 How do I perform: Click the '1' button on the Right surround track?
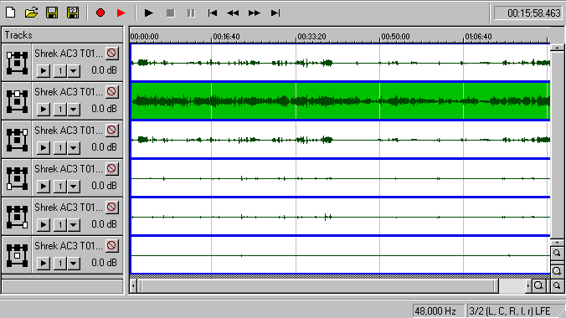coord(60,225)
